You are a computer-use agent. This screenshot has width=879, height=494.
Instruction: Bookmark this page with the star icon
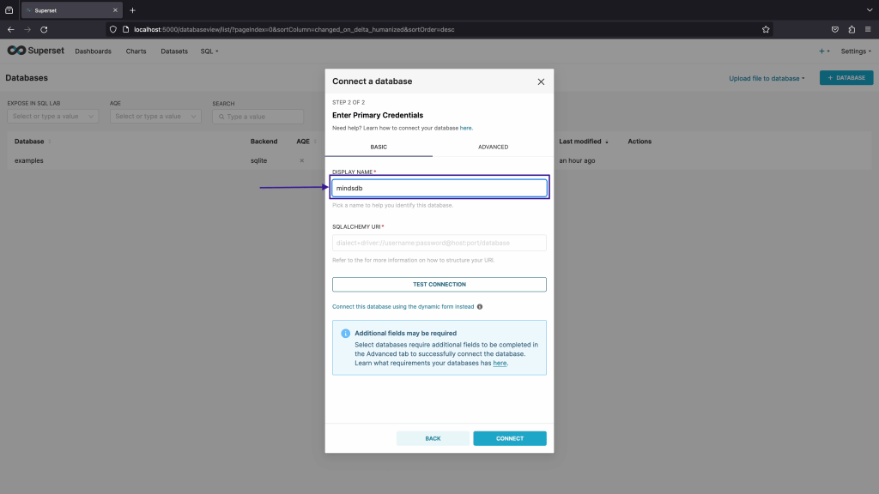[765, 29]
